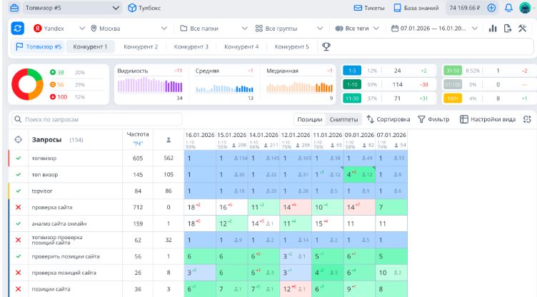Viewport: 537px width, 297px height.
Task: Click the crosshair target column icon
Action: (18, 140)
